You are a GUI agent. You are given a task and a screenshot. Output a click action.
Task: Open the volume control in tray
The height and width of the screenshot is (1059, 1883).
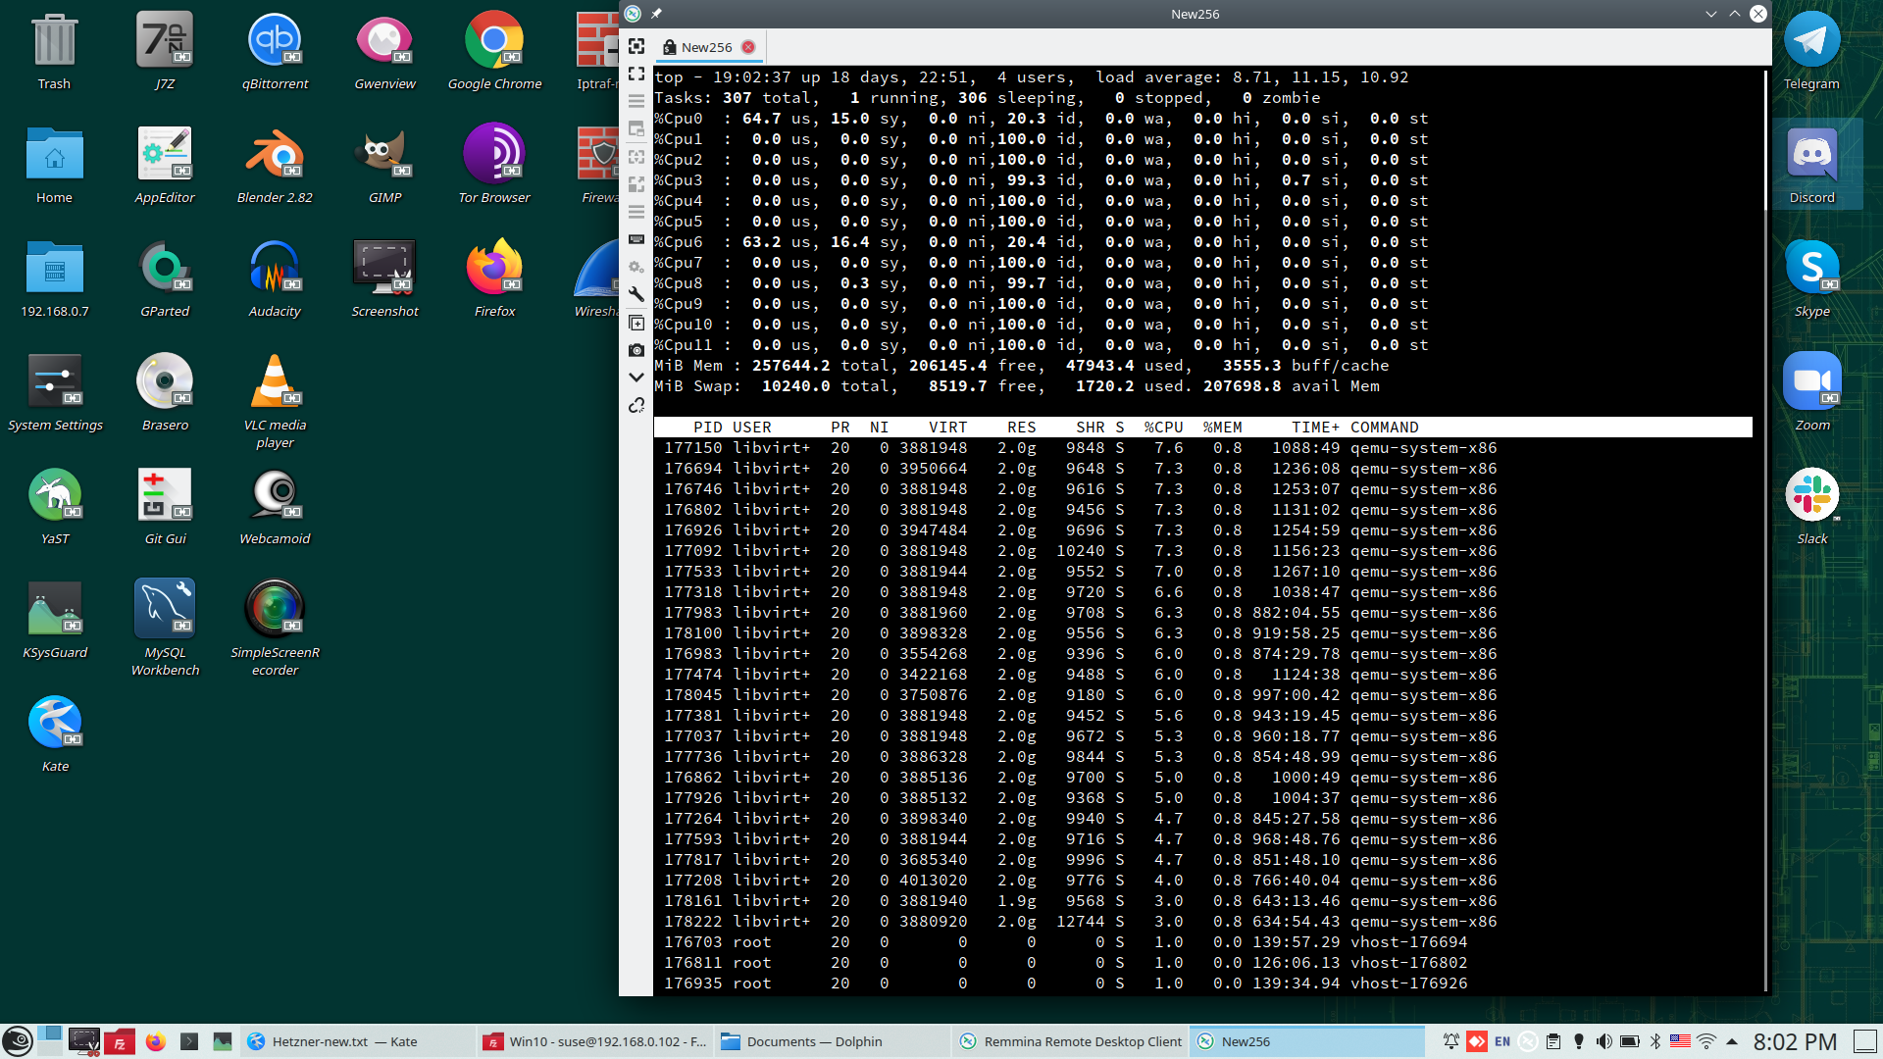tap(1603, 1041)
